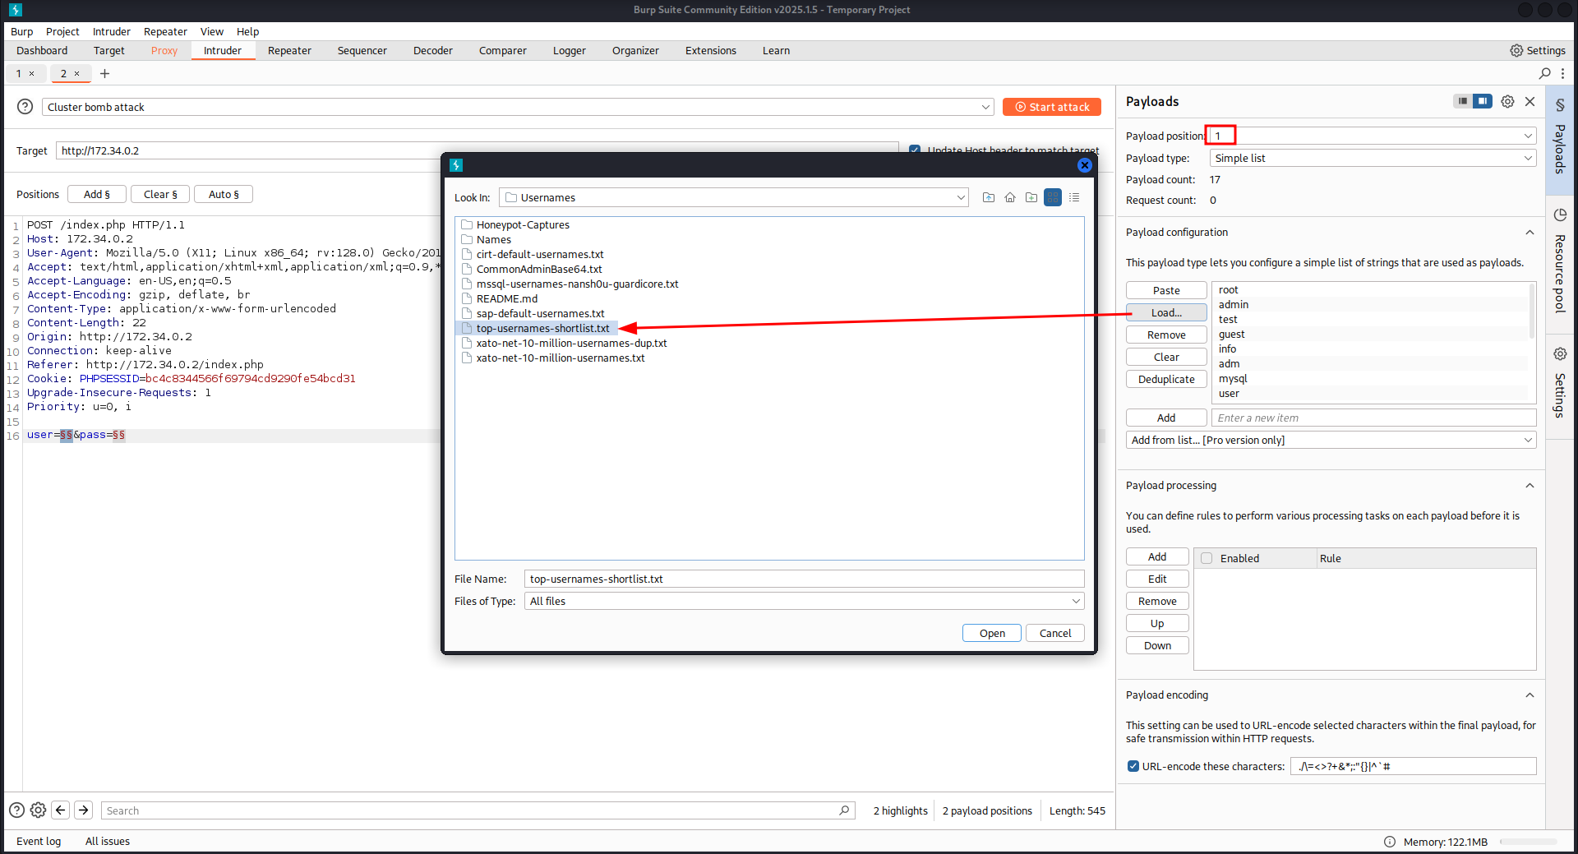
Task: Click Load... in Payload configuration
Action: (x=1166, y=312)
